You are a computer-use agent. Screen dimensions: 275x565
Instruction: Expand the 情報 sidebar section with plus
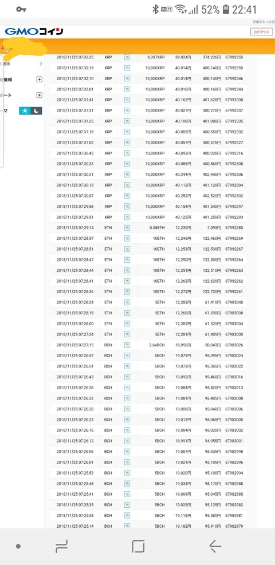point(40,80)
